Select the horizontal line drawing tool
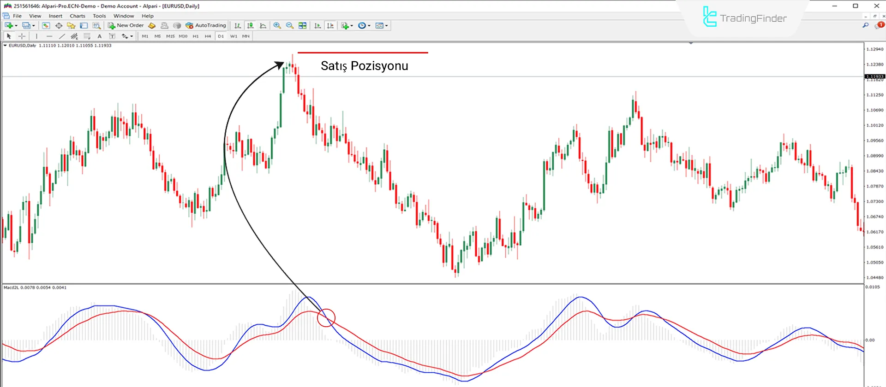This screenshot has width=886, height=387. point(49,36)
